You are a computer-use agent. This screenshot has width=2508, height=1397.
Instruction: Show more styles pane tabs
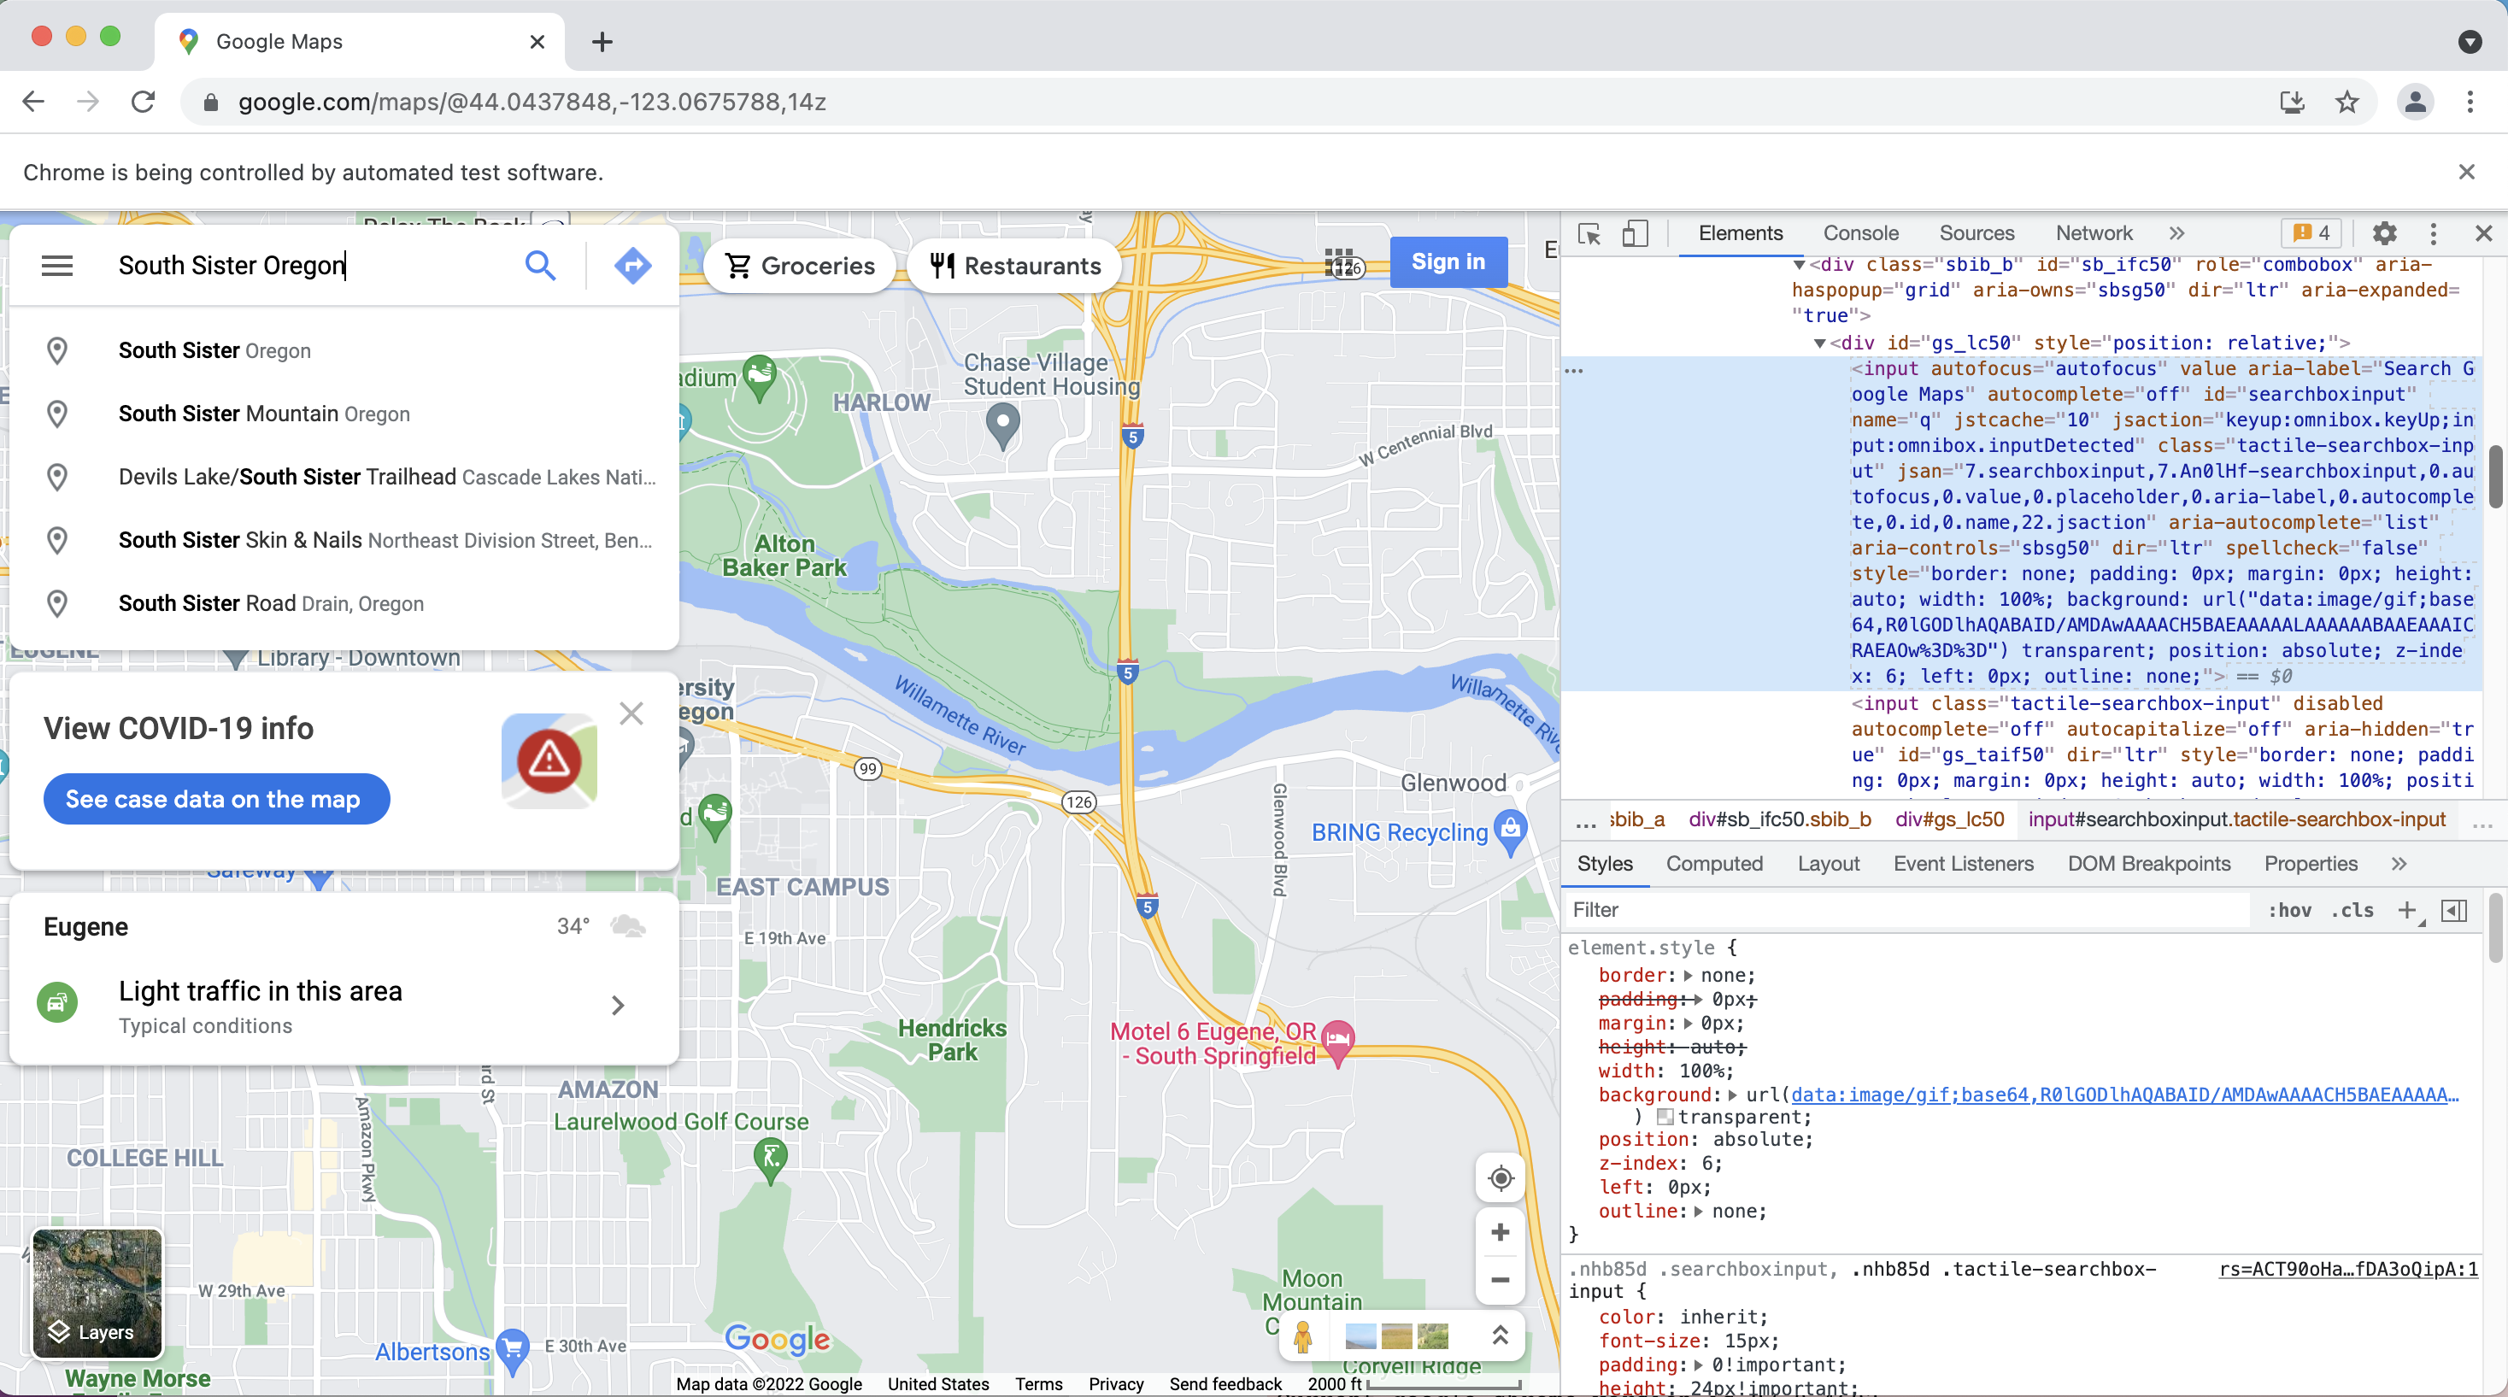pyautogui.click(x=2399, y=864)
